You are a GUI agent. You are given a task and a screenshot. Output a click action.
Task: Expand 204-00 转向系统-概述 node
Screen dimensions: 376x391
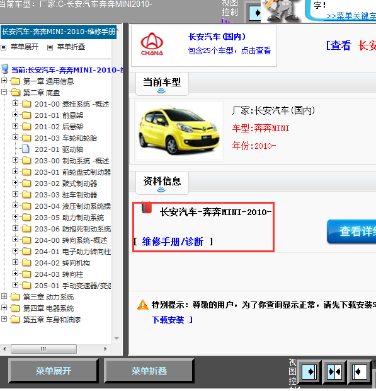(x=15, y=240)
